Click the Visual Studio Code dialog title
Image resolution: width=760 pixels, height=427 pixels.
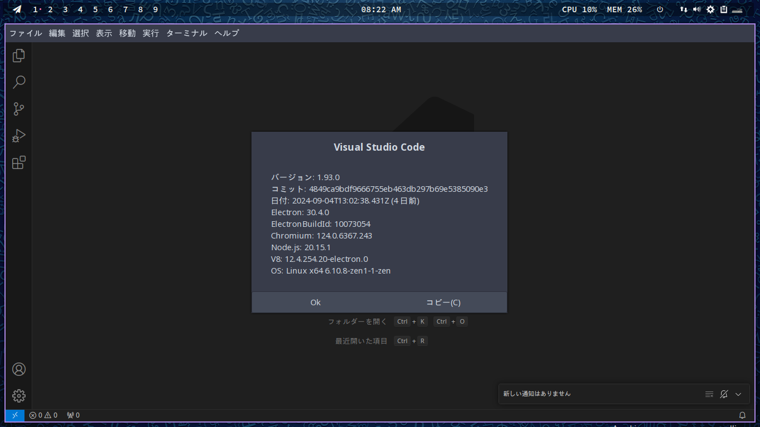point(379,147)
